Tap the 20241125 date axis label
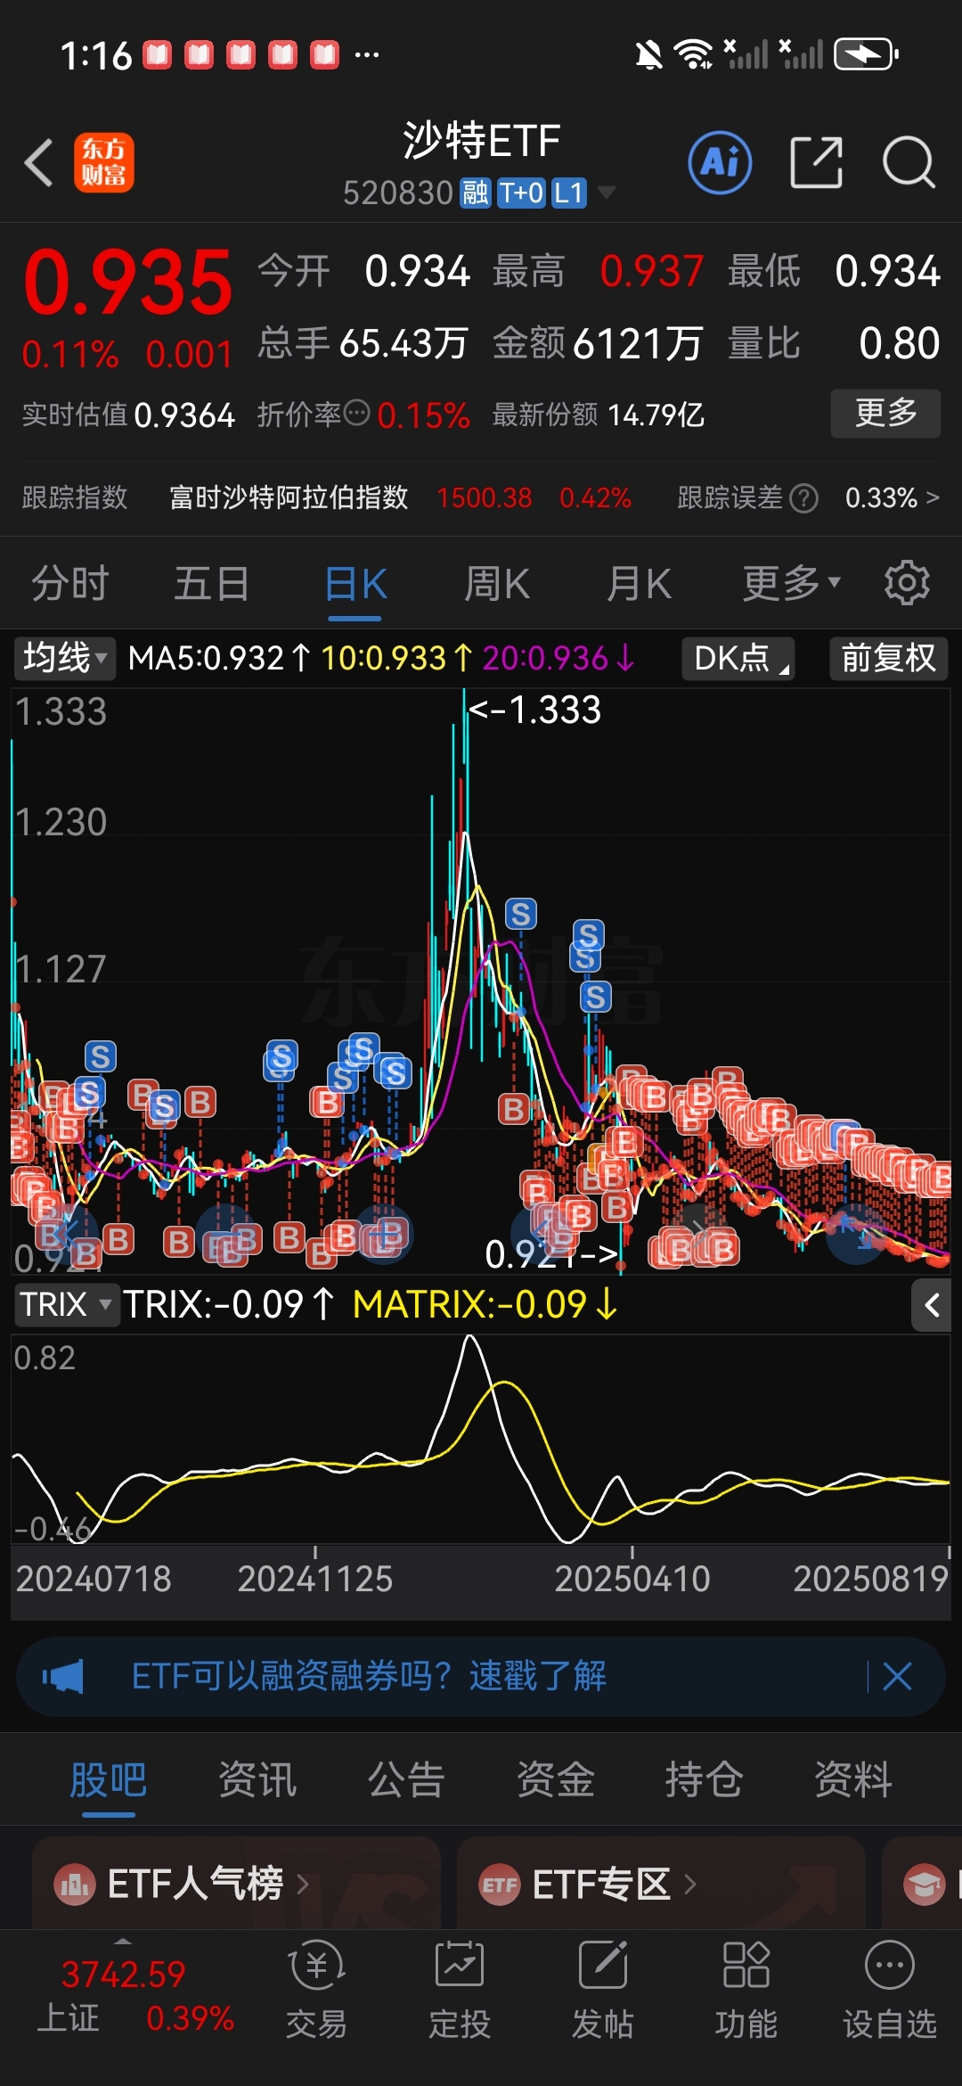The image size is (962, 2086). pos(315,1580)
